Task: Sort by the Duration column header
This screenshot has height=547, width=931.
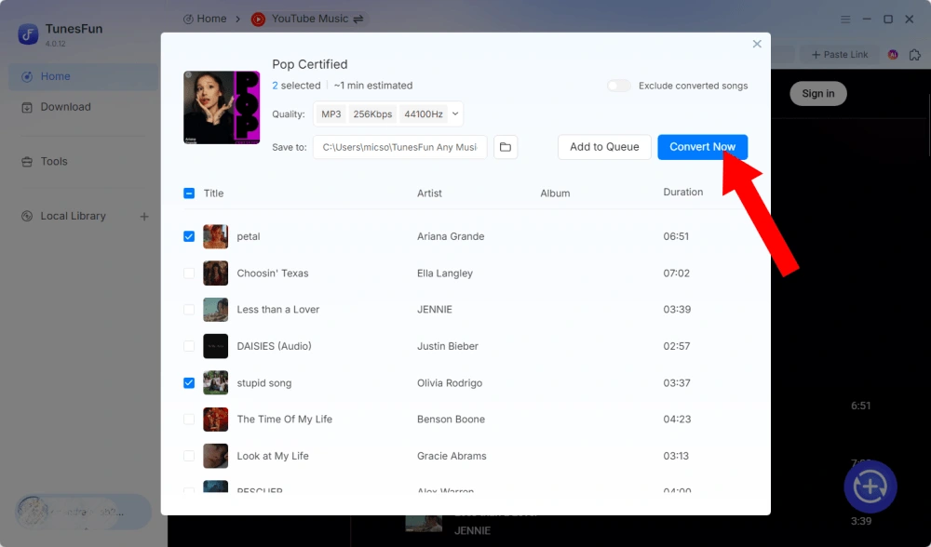Action: 682,193
